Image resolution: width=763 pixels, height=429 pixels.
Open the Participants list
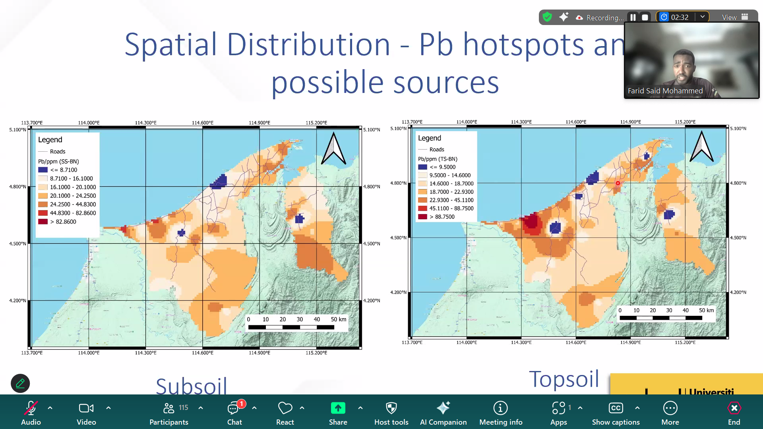pos(168,412)
